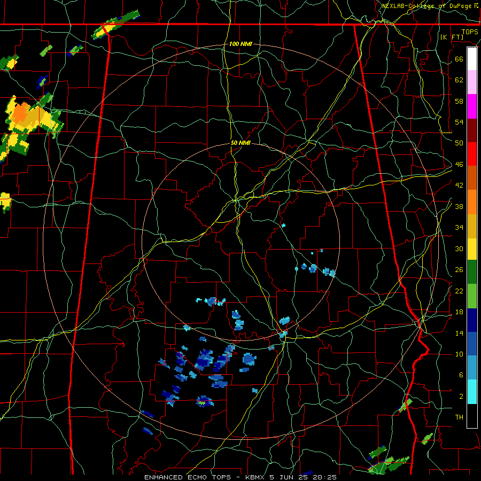Click legend scale value "34"
481x481 pixels.
click(459, 228)
